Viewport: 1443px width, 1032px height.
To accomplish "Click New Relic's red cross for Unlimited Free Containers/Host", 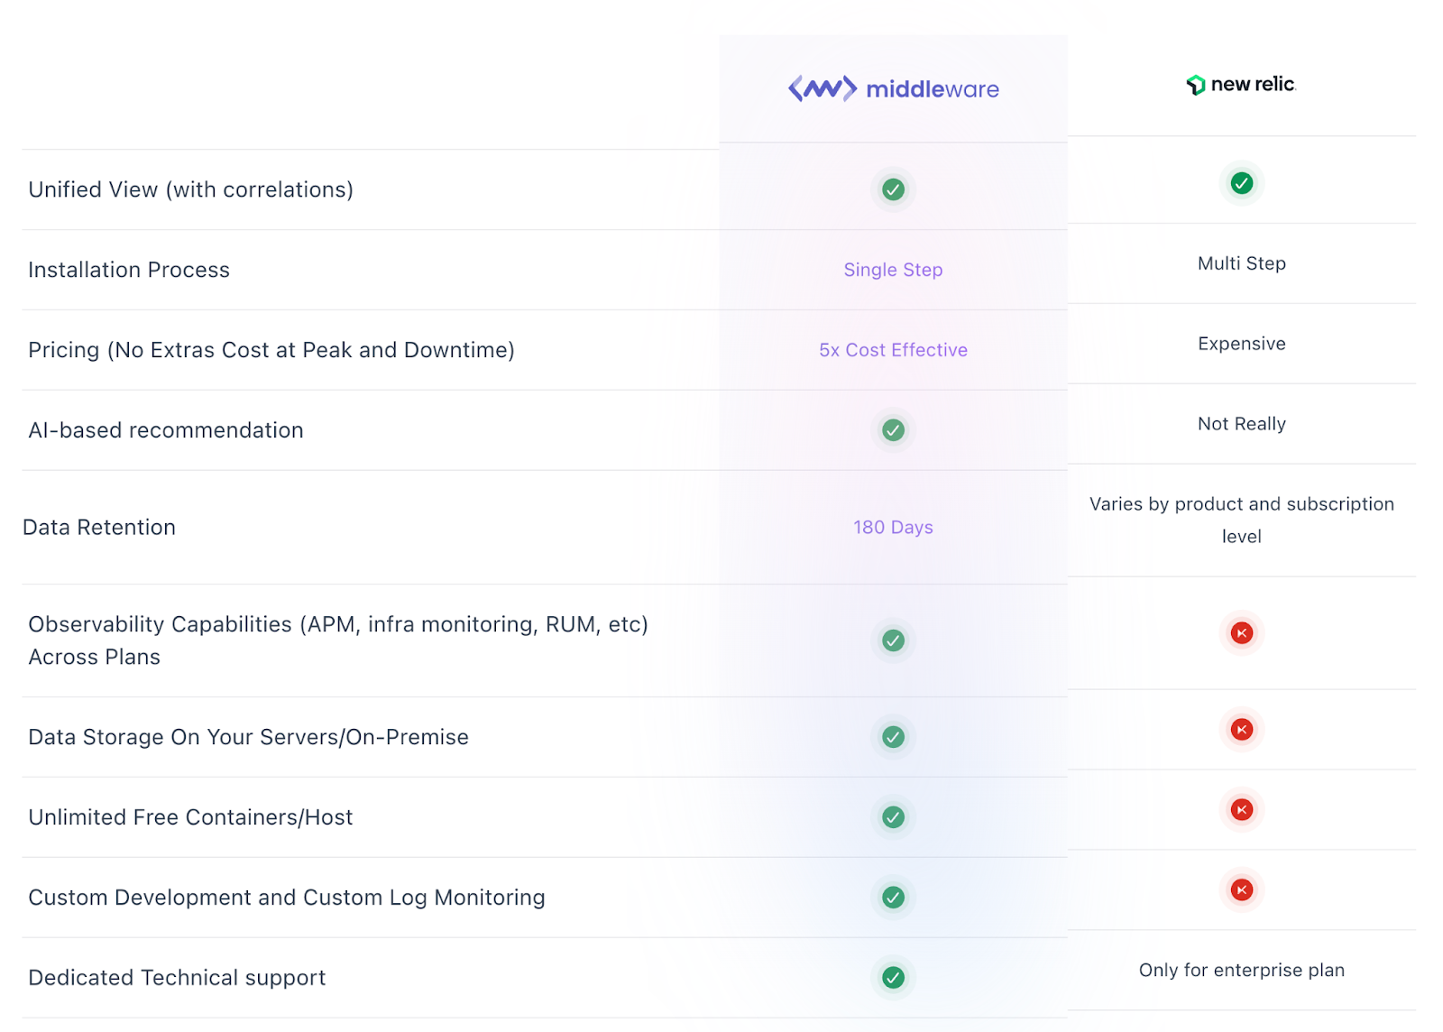I will (x=1242, y=810).
